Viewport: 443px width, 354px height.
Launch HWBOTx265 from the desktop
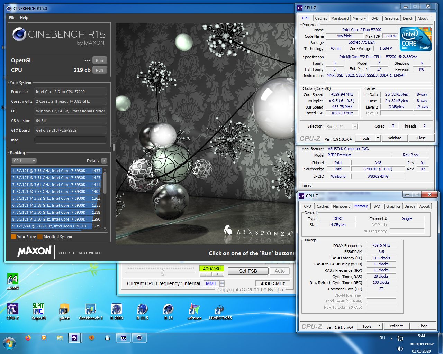(220, 311)
